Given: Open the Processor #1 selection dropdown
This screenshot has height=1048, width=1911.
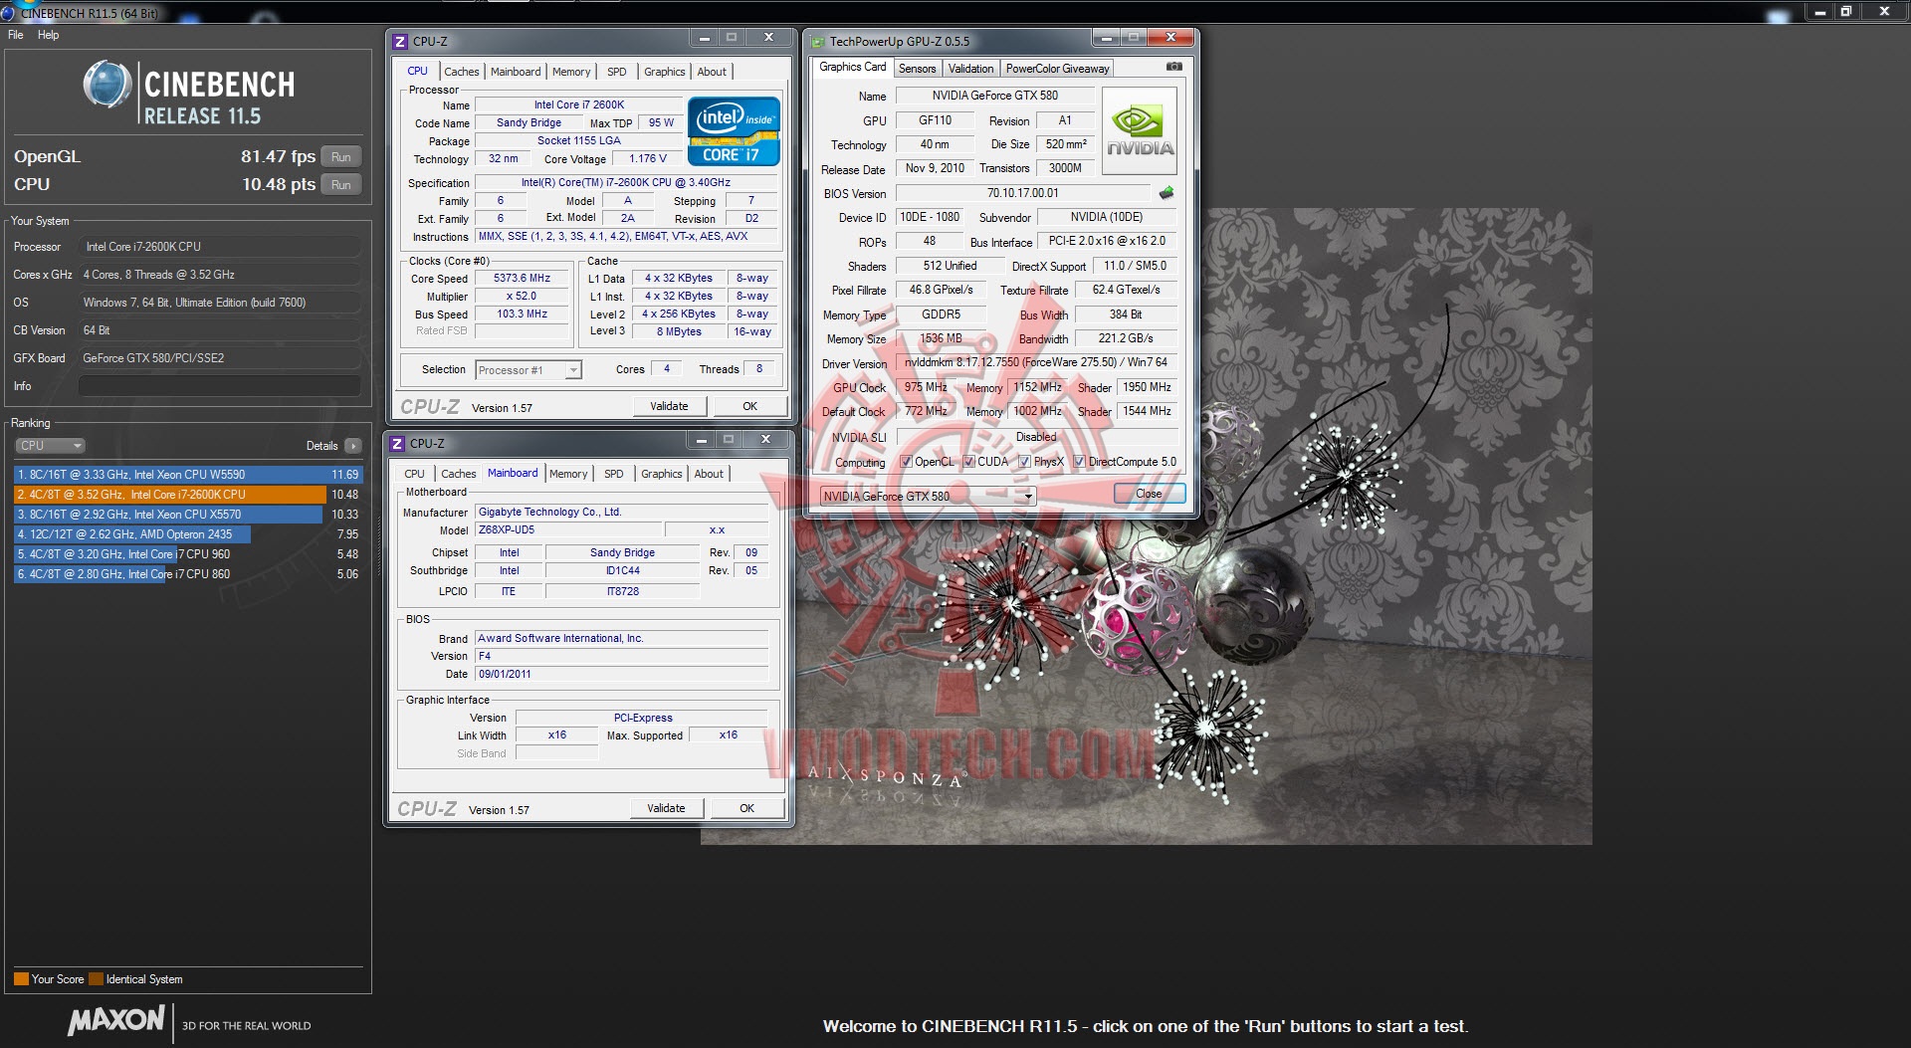Looking at the screenshot, I should [528, 370].
